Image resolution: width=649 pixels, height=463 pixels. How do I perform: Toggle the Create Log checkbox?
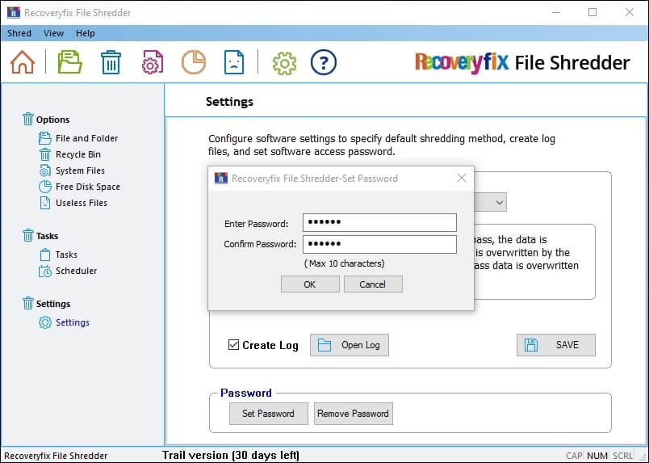click(233, 344)
